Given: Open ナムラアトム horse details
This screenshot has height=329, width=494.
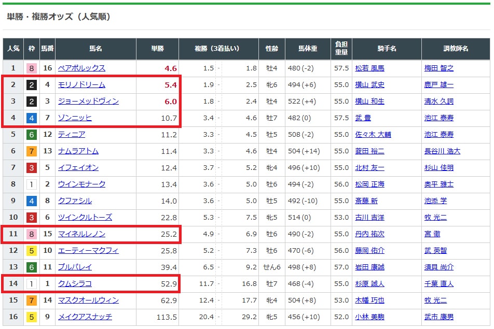Looking at the screenshot, I should 78,151.
